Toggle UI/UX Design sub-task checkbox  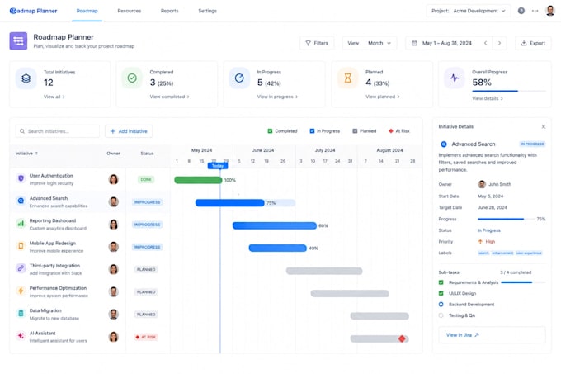click(x=441, y=293)
